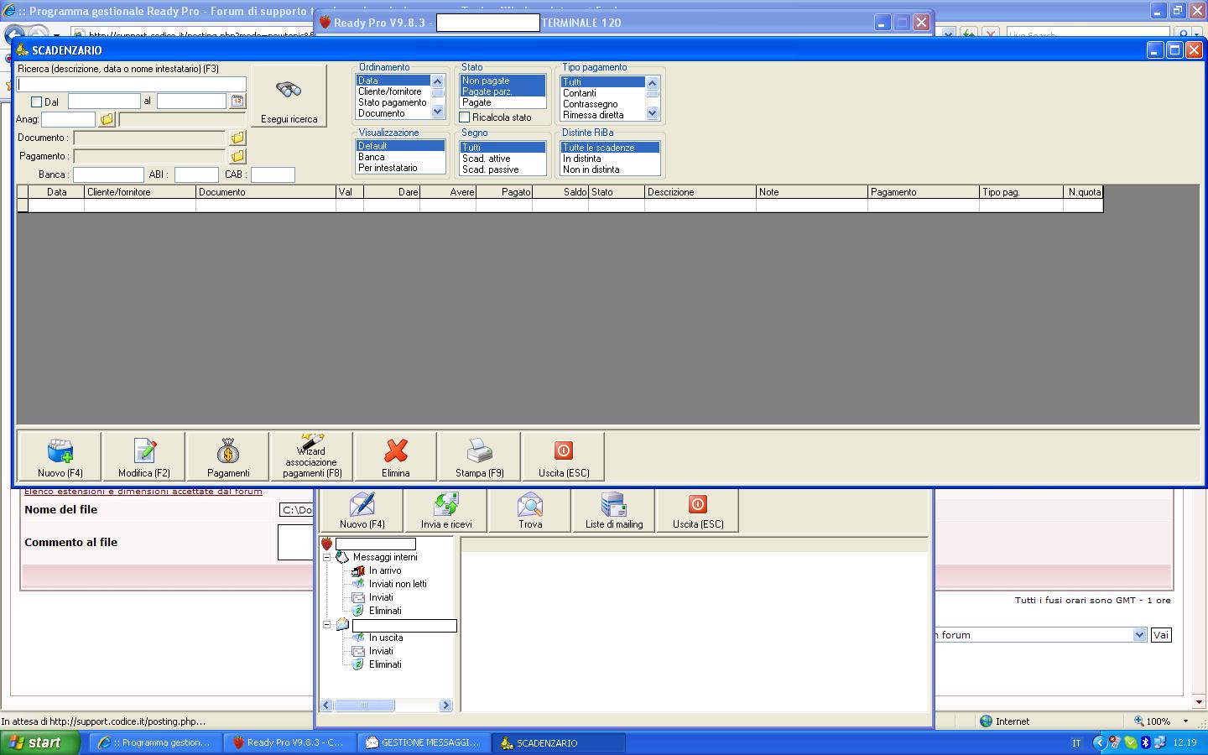Compose new message with Nuovo (F4) in messages window
1208x755 pixels.
tap(362, 511)
